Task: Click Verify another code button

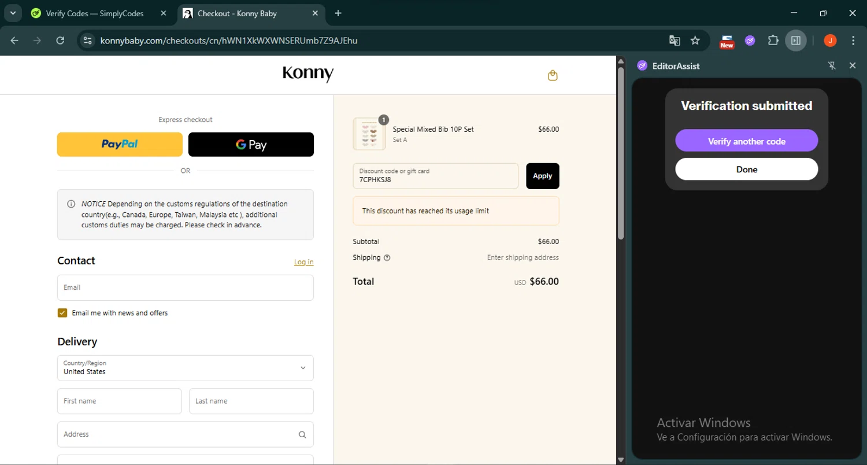Action: (747, 141)
